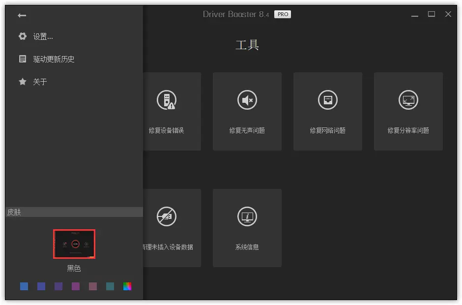Viewport: 462px width, 305px height.
Task: Open the rainbow custom color picker
Action: (x=127, y=286)
